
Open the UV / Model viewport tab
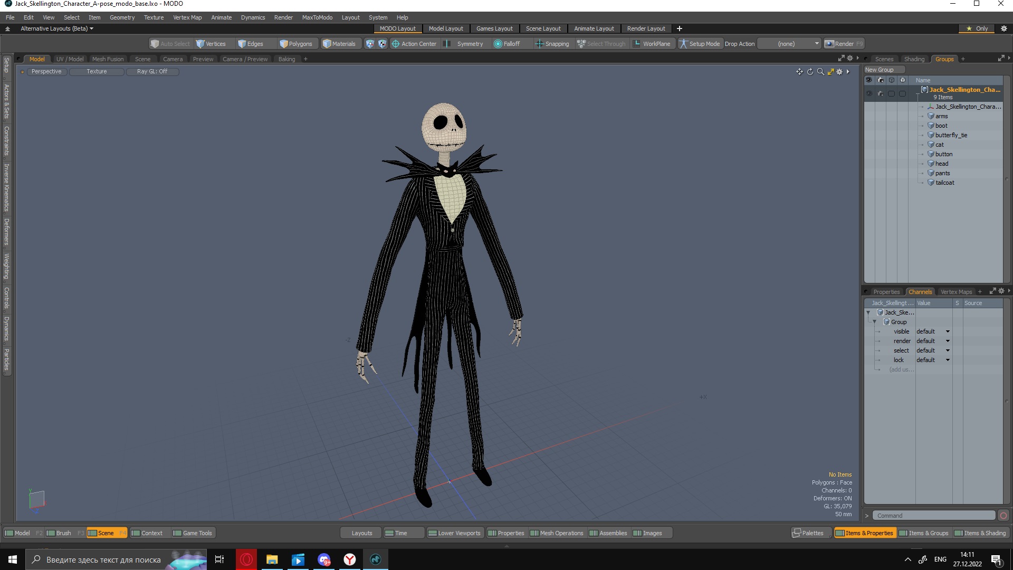[x=70, y=59]
